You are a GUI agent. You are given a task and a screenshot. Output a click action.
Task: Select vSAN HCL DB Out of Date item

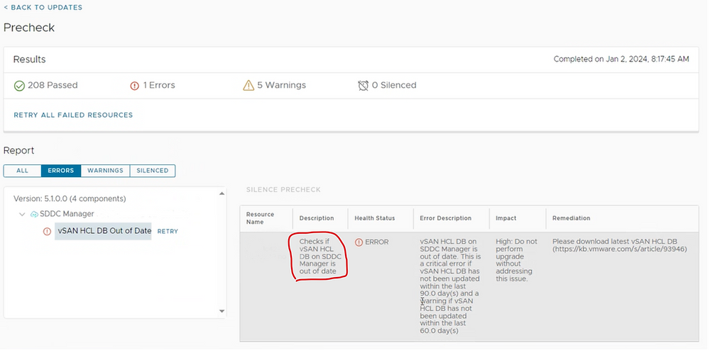coord(103,231)
